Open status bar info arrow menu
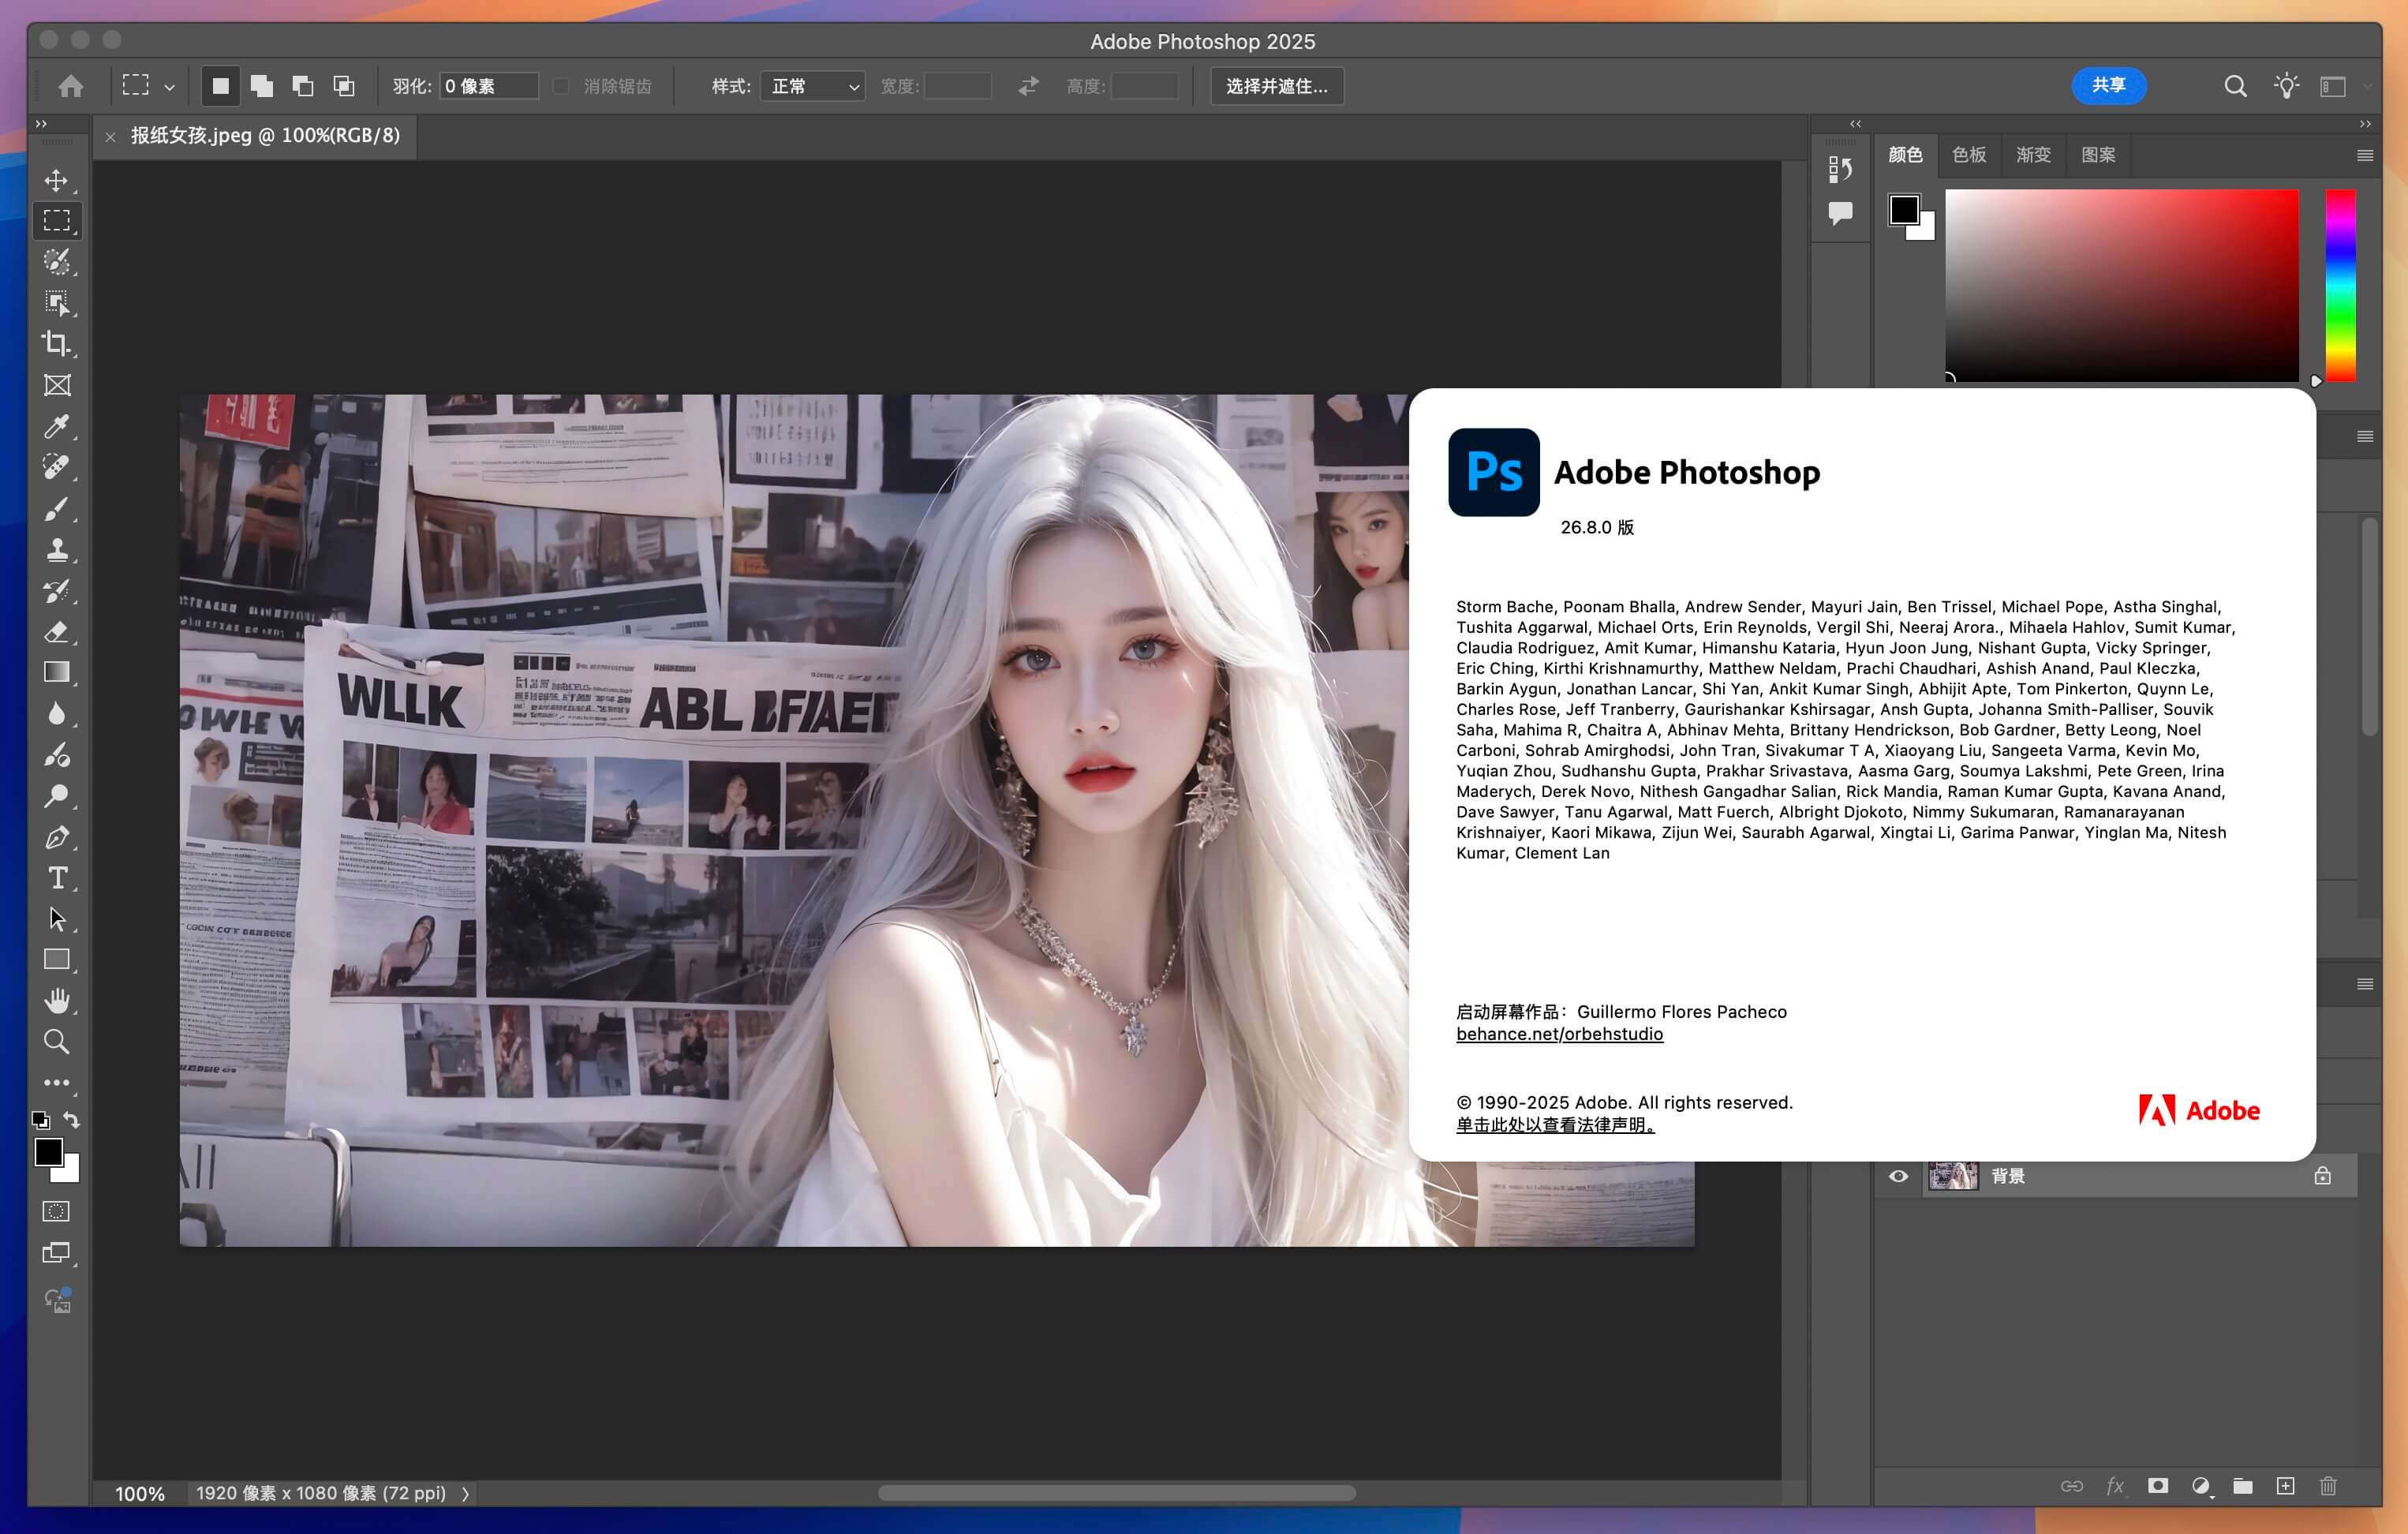2408x1534 pixels. tap(465, 1493)
